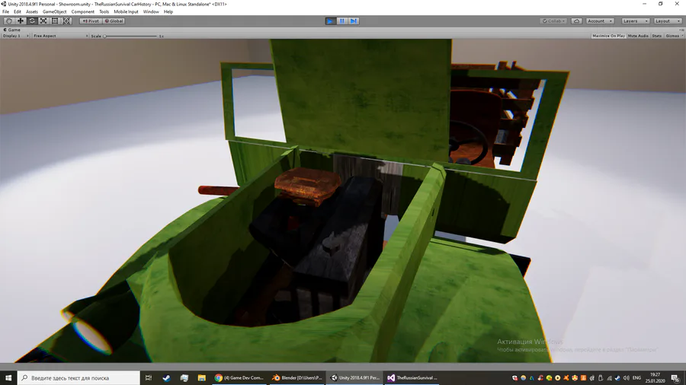Image resolution: width=686 pixels, height=385 pixels.
Task: Click the taskbar search box
Action: click(79, 378)
